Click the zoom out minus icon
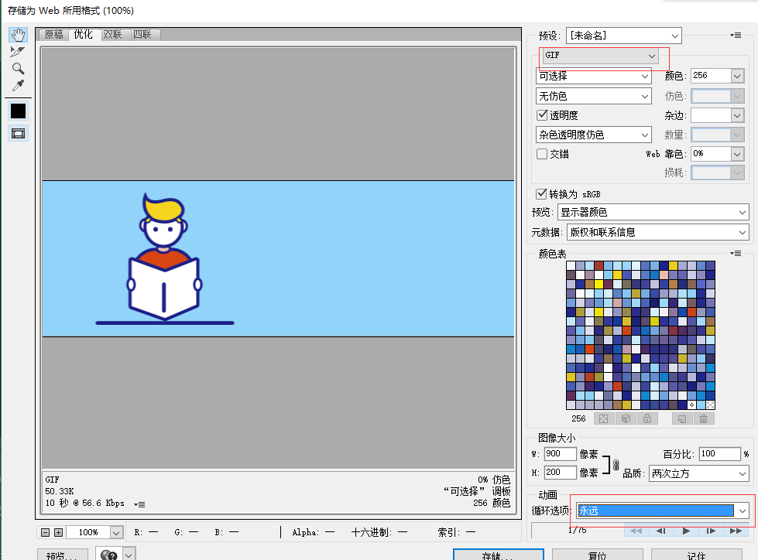Viewport: 758px width, 560px height. pos(46,532)
